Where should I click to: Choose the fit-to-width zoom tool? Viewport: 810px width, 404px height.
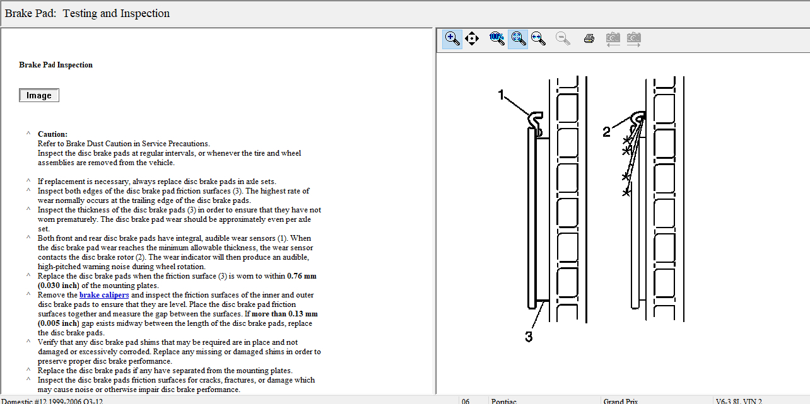(538, 38)
